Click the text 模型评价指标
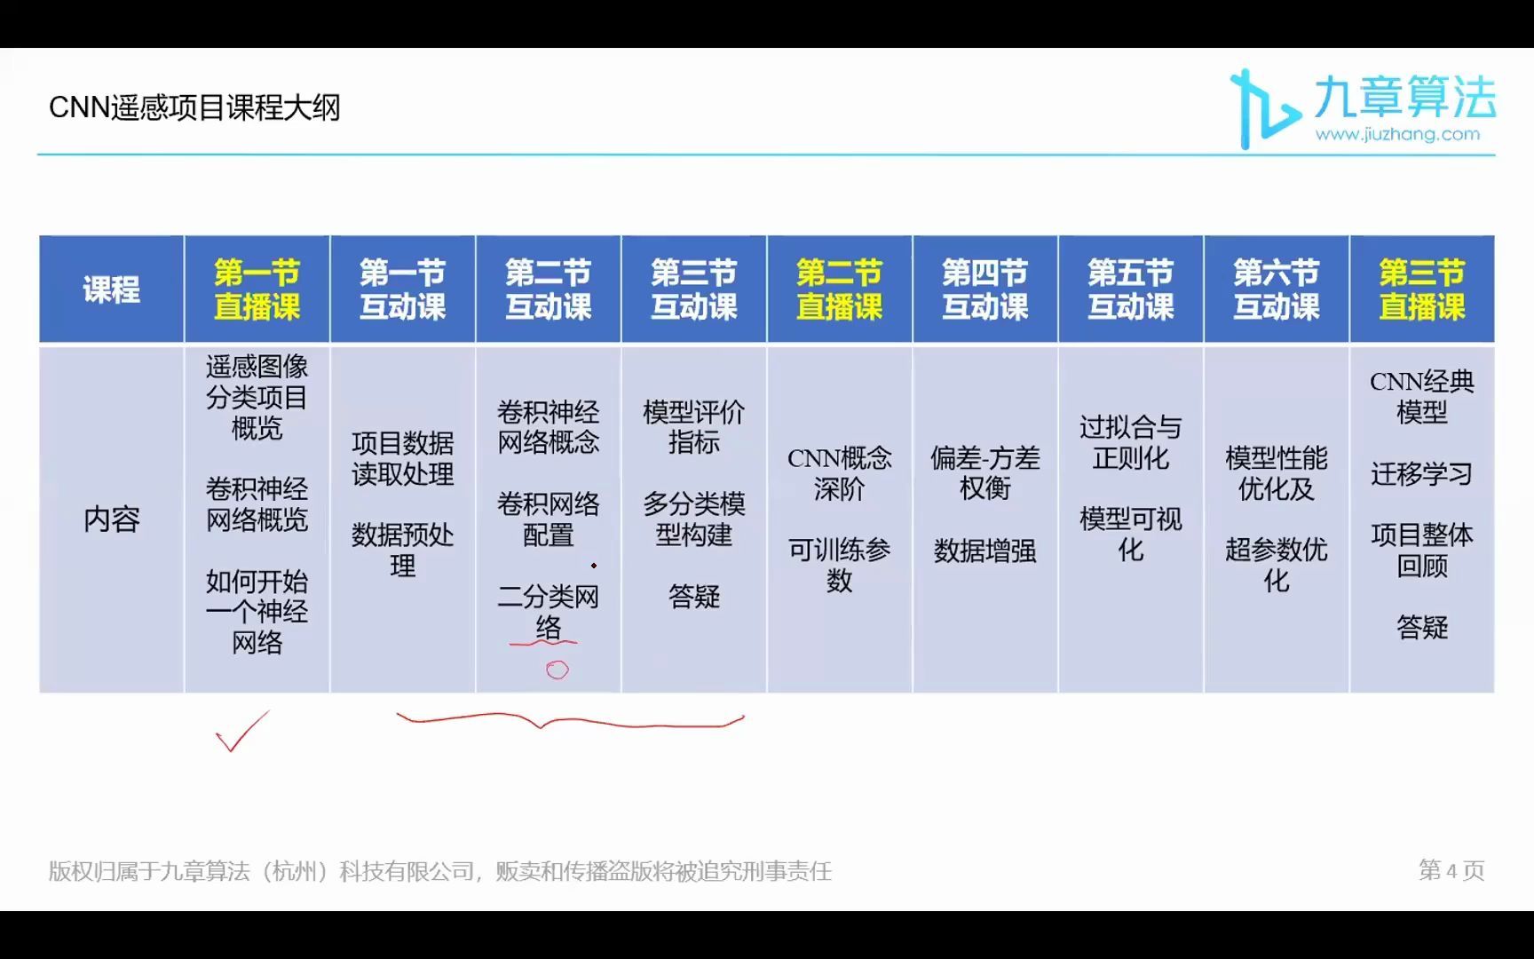This screenshot has width=1534, height=959. [x=693, y=427]
